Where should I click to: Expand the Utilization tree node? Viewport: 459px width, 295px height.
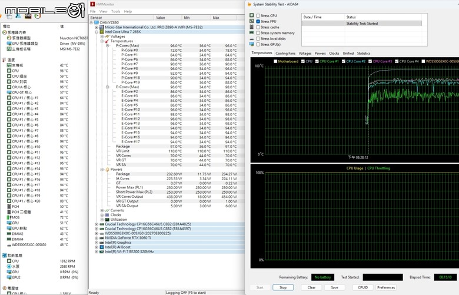[102, 220]
